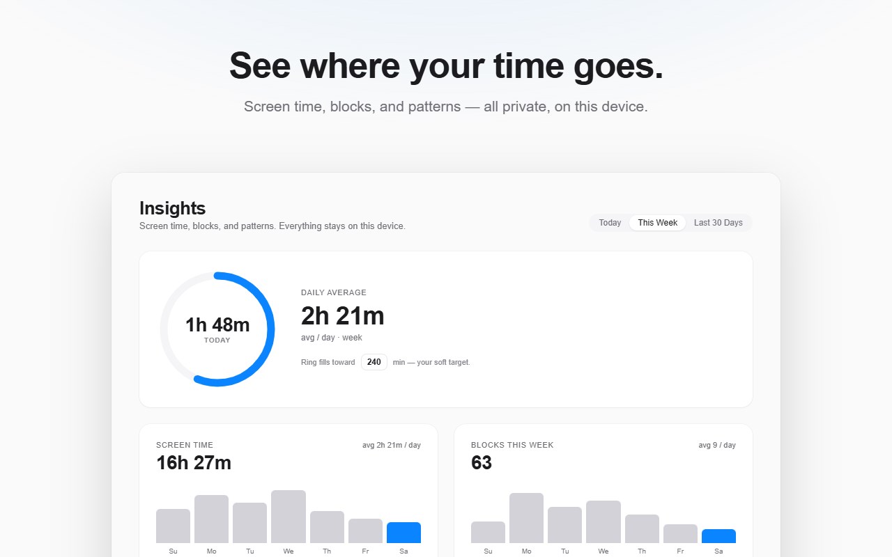Click the blue progress ring for today
Screen dimensions: 892x557
tap(217, 329)
